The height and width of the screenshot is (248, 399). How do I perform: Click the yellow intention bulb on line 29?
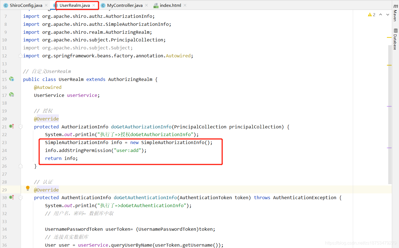pyautogui.click(x=28, y=188)
